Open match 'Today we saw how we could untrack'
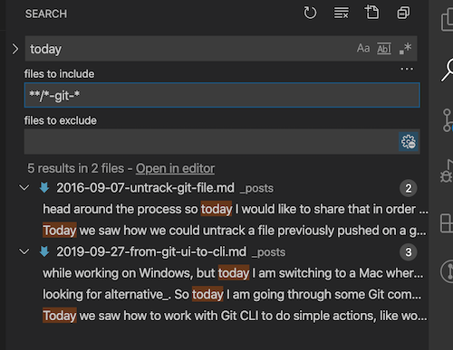Screen dimensions: 453x350 coord(235,231)
